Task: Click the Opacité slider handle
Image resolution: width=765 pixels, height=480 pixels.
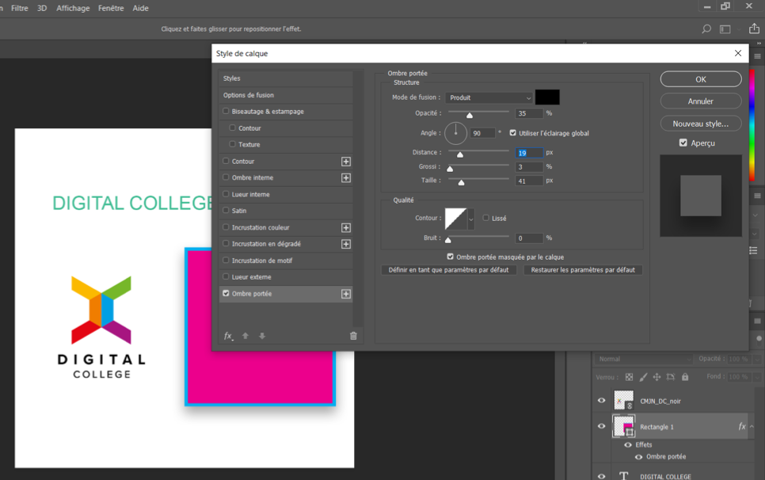Action: tap(470, 115)
